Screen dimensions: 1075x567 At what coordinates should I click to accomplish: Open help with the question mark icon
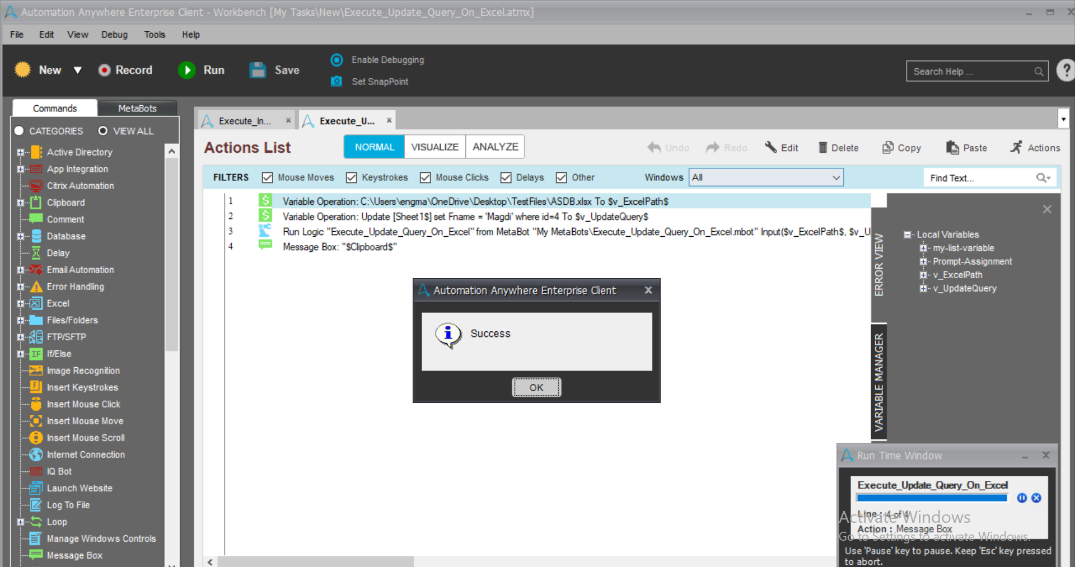[1065, 71]
